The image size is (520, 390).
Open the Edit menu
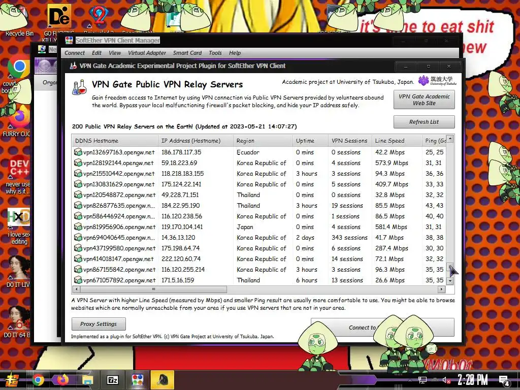(96, 53)
